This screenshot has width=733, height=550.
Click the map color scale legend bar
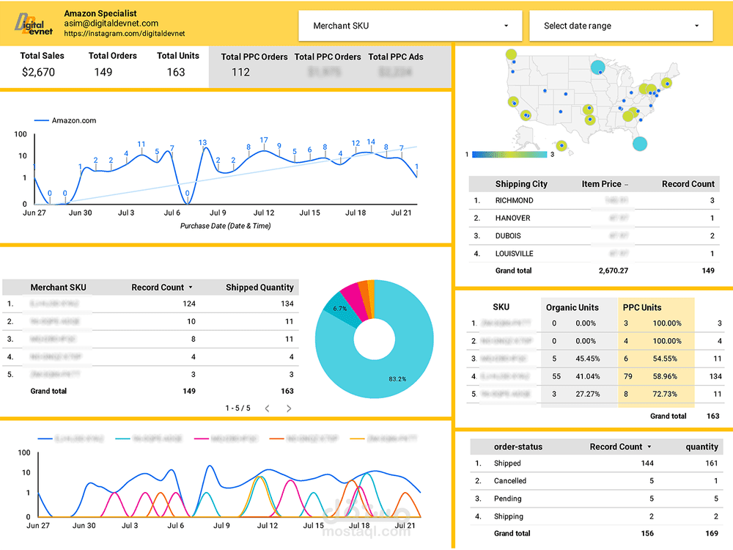[509, 154]
